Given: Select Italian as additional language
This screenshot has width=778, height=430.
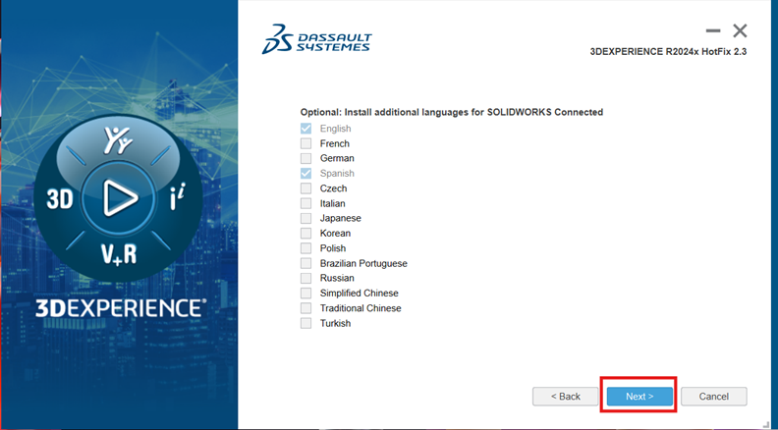Looking at the screenshot, I should click(306, 203).
